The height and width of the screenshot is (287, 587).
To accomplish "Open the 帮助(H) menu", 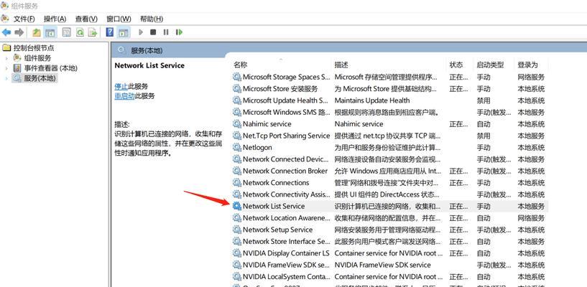I will tap(152, 19).
